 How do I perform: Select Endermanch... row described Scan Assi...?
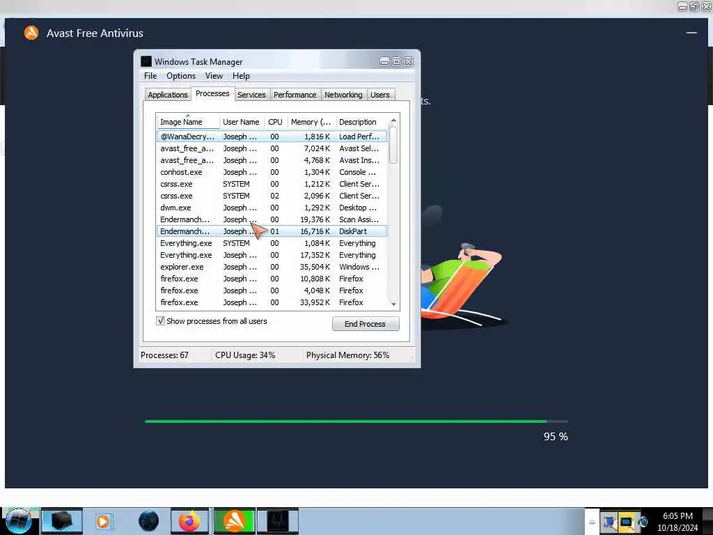(272, 219)
